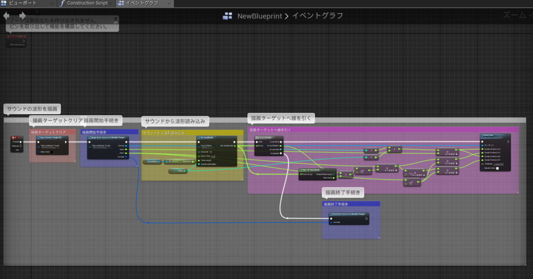Viewport: 533px width, 279px height.
Task: Select the 描画ターゲットクリア comment bubble
Action: [x=57, y=121]
